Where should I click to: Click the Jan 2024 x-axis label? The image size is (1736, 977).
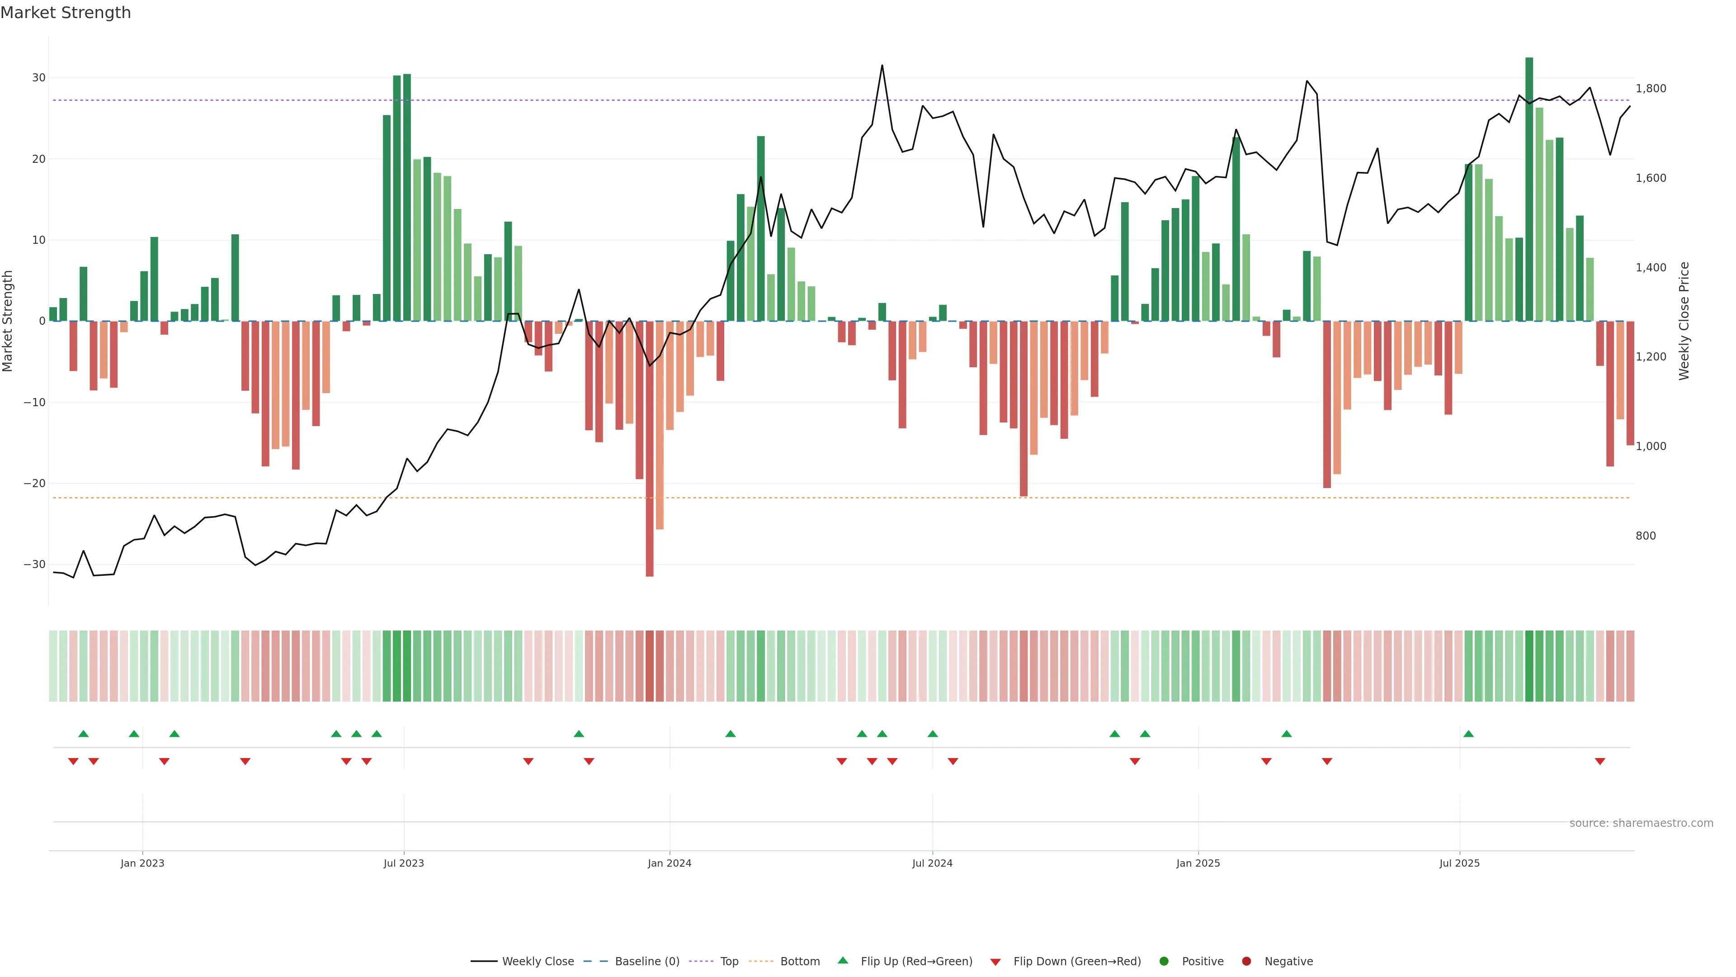point(669,863)
